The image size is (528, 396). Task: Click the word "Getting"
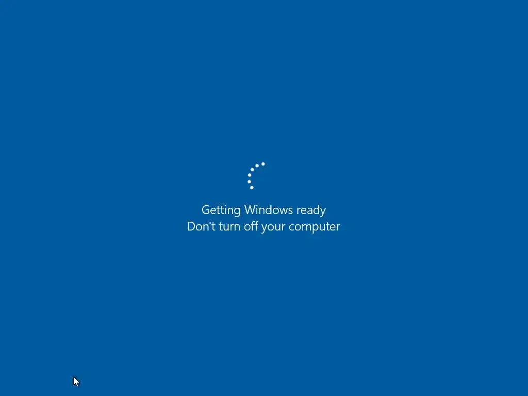tap(221, 210)
